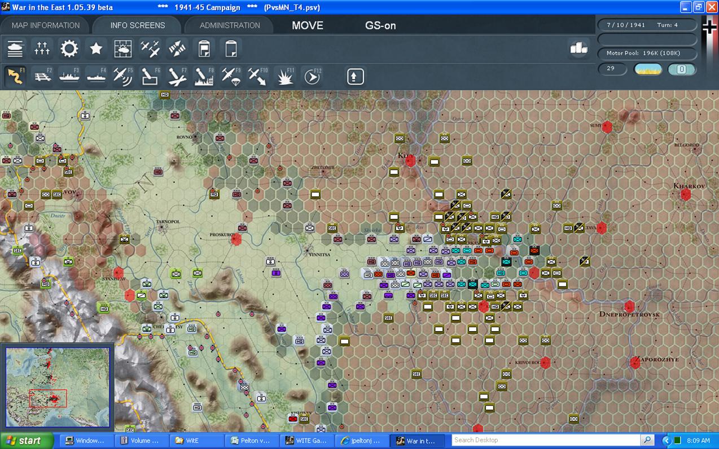Select F11 explosion mode icon

tap(285, 76)
